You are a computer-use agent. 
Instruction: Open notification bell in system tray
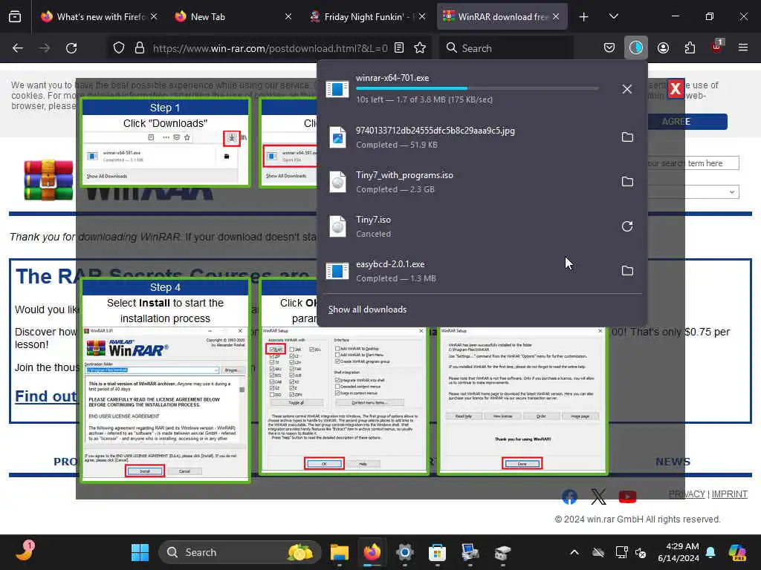[x=710, y=552]
